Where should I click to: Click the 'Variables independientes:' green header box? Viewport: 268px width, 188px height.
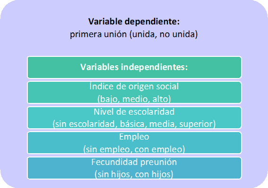coord(134,67)
